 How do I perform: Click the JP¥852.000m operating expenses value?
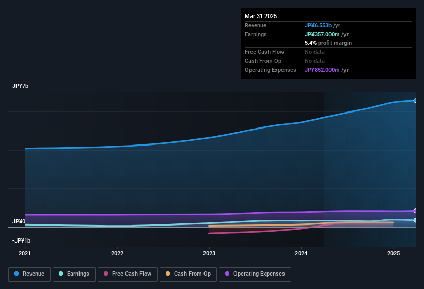tap(322, 70)
